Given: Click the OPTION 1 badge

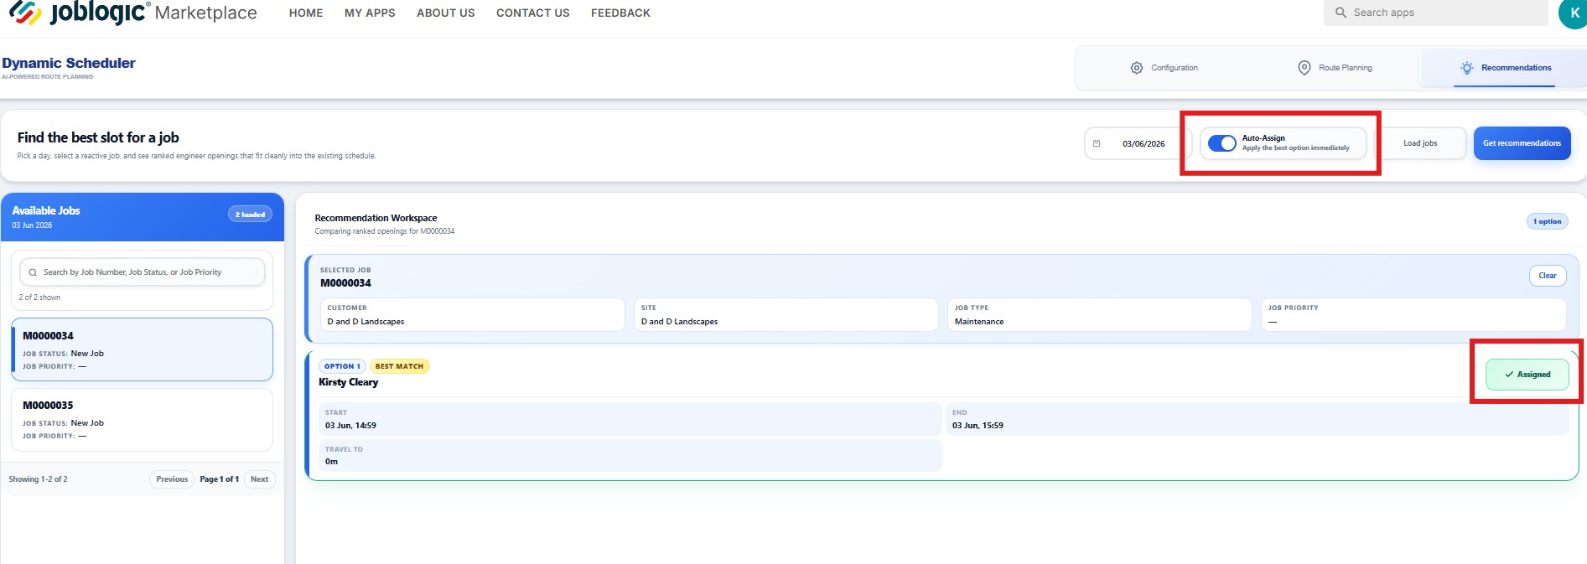Looking at the screenshot, I should 342,366.
